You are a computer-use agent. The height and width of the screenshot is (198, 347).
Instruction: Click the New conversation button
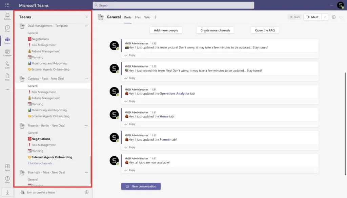click(x=141, y=186)
